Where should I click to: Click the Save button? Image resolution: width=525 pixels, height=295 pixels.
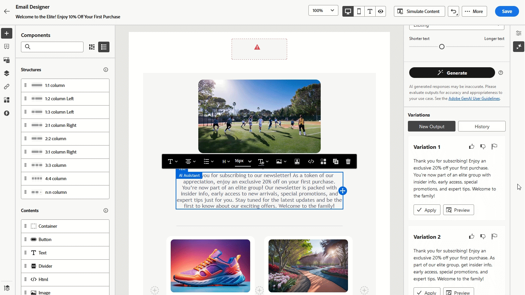507,11
